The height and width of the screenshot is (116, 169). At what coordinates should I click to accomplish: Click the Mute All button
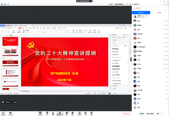[x=141, y=114]
